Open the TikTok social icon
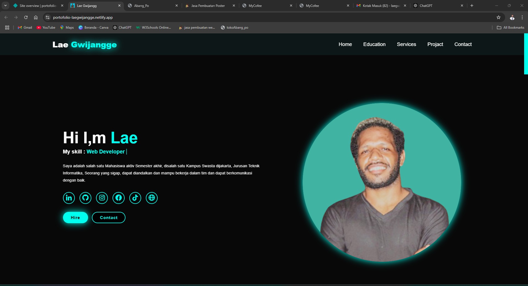This screenshot has width=528, height=286. coord(135,198)
